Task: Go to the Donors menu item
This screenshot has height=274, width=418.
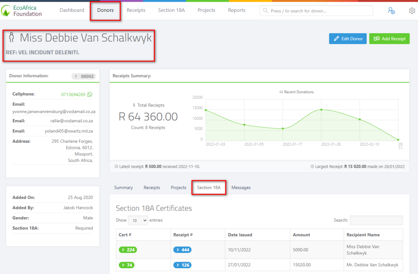Action: coord(105,10)
